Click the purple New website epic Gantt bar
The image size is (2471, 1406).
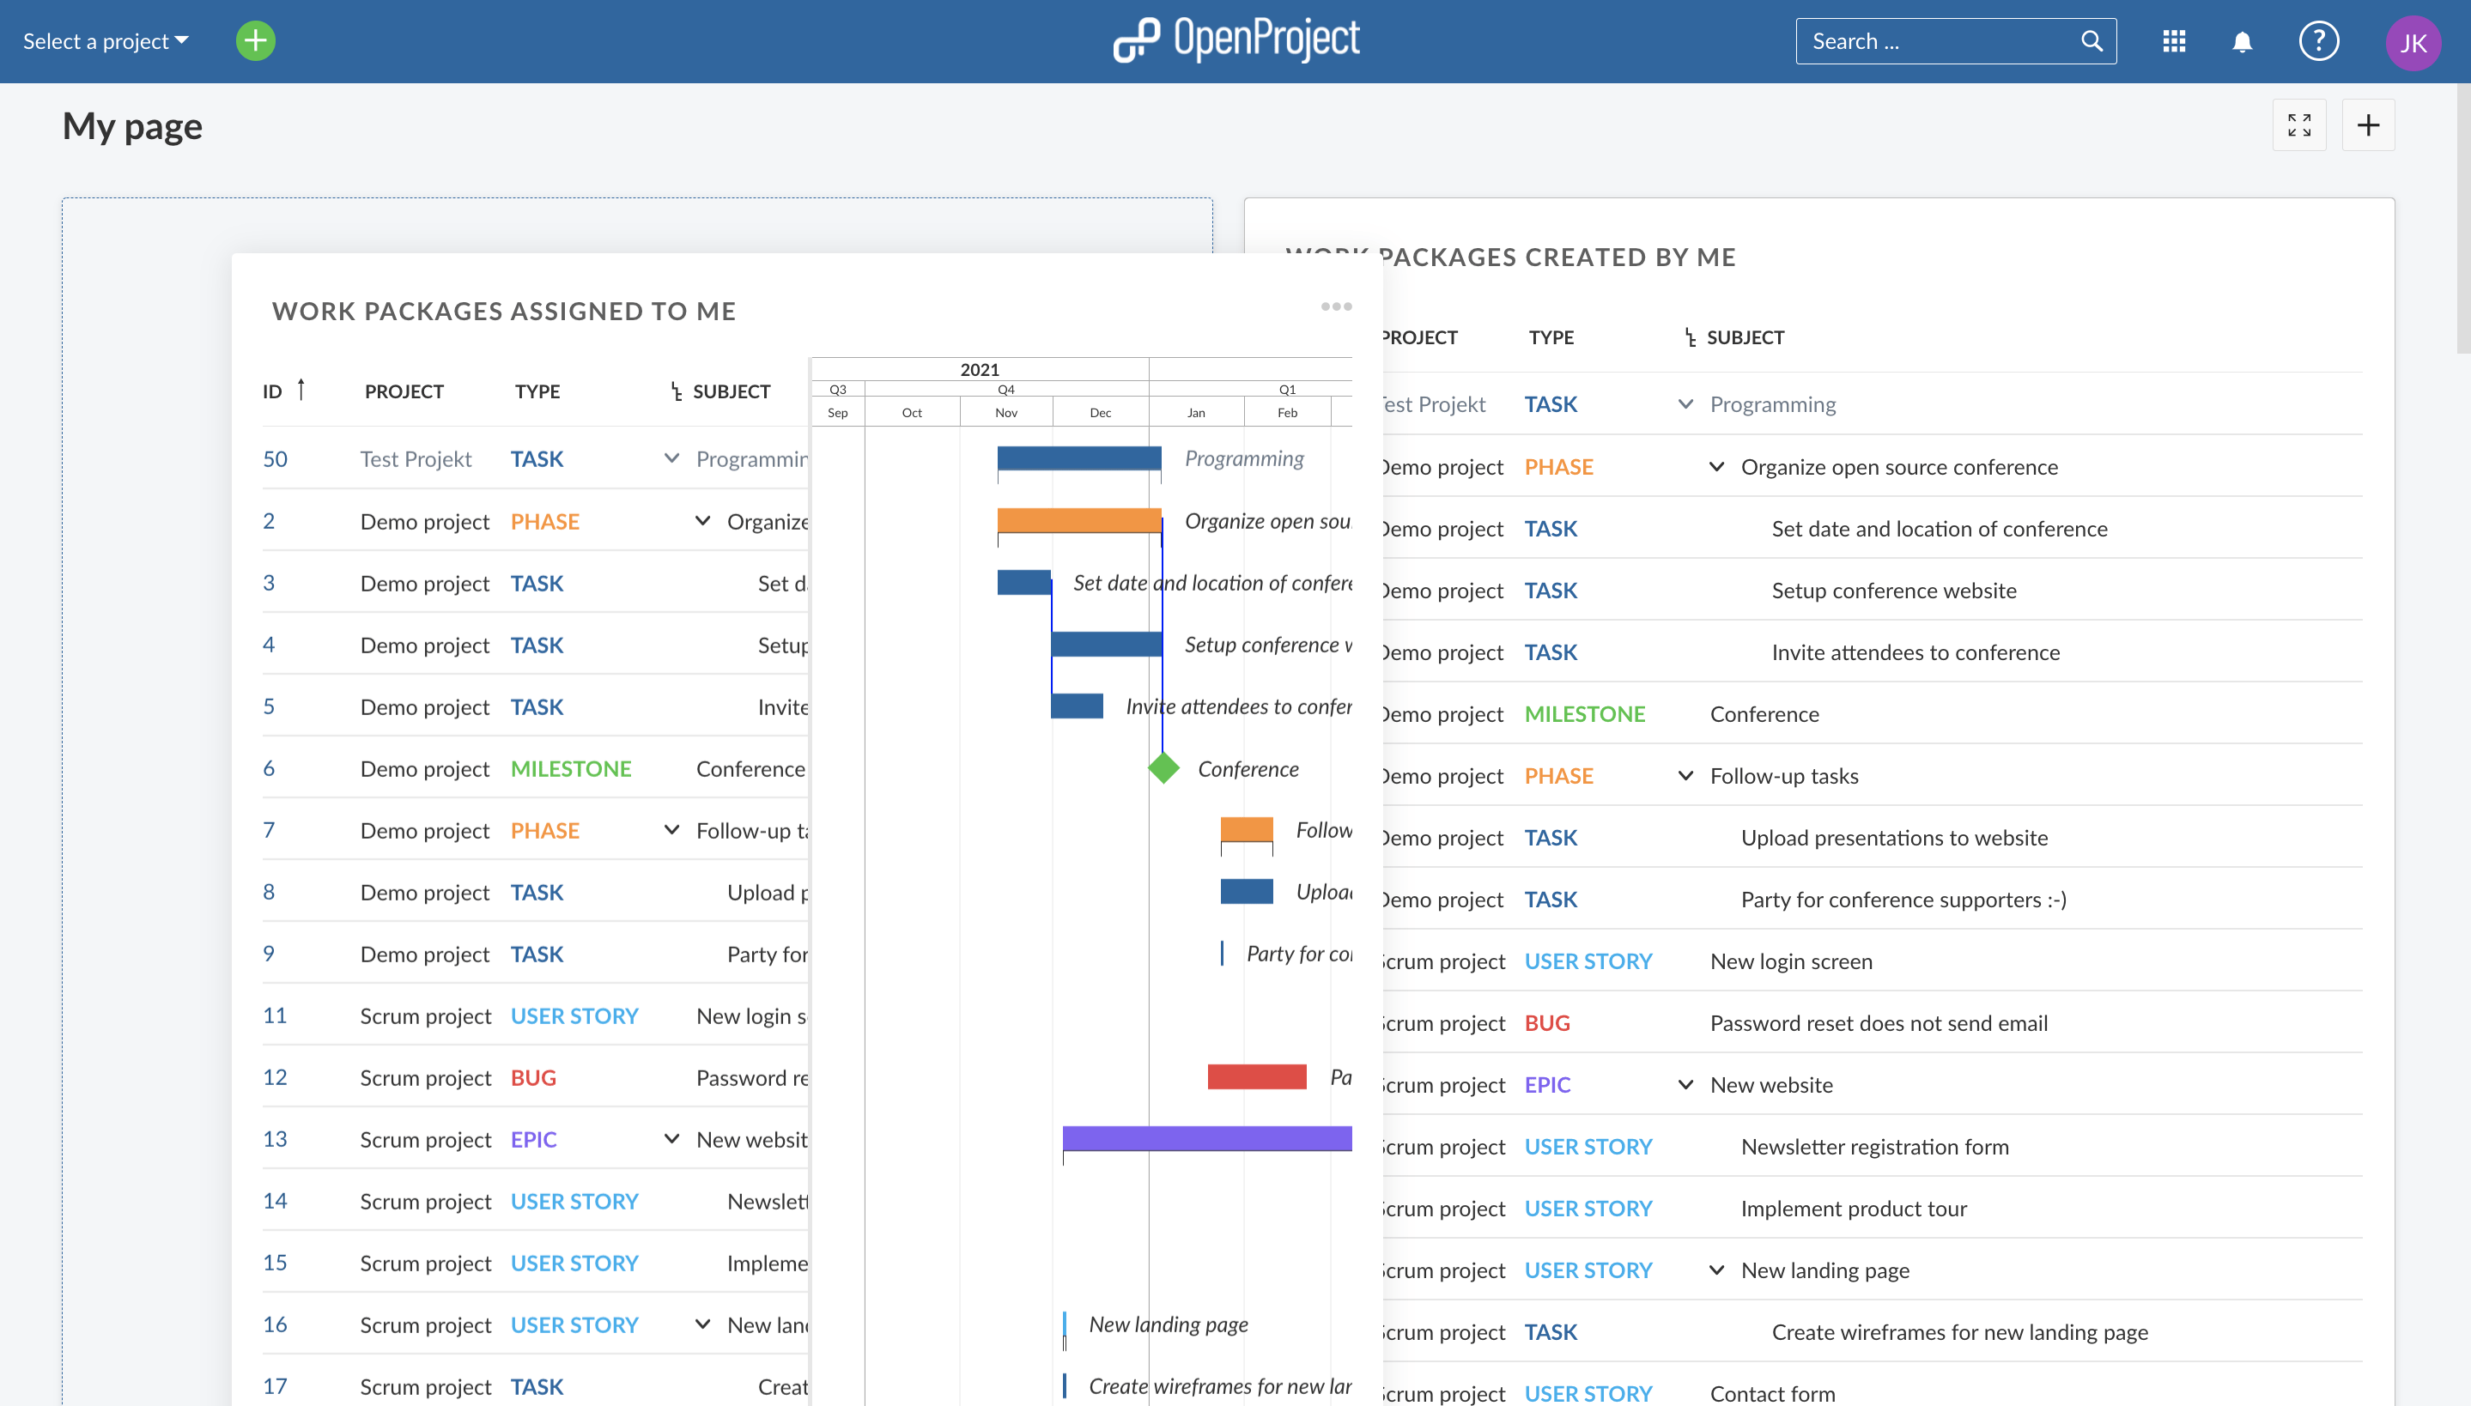point(1207,1137)
